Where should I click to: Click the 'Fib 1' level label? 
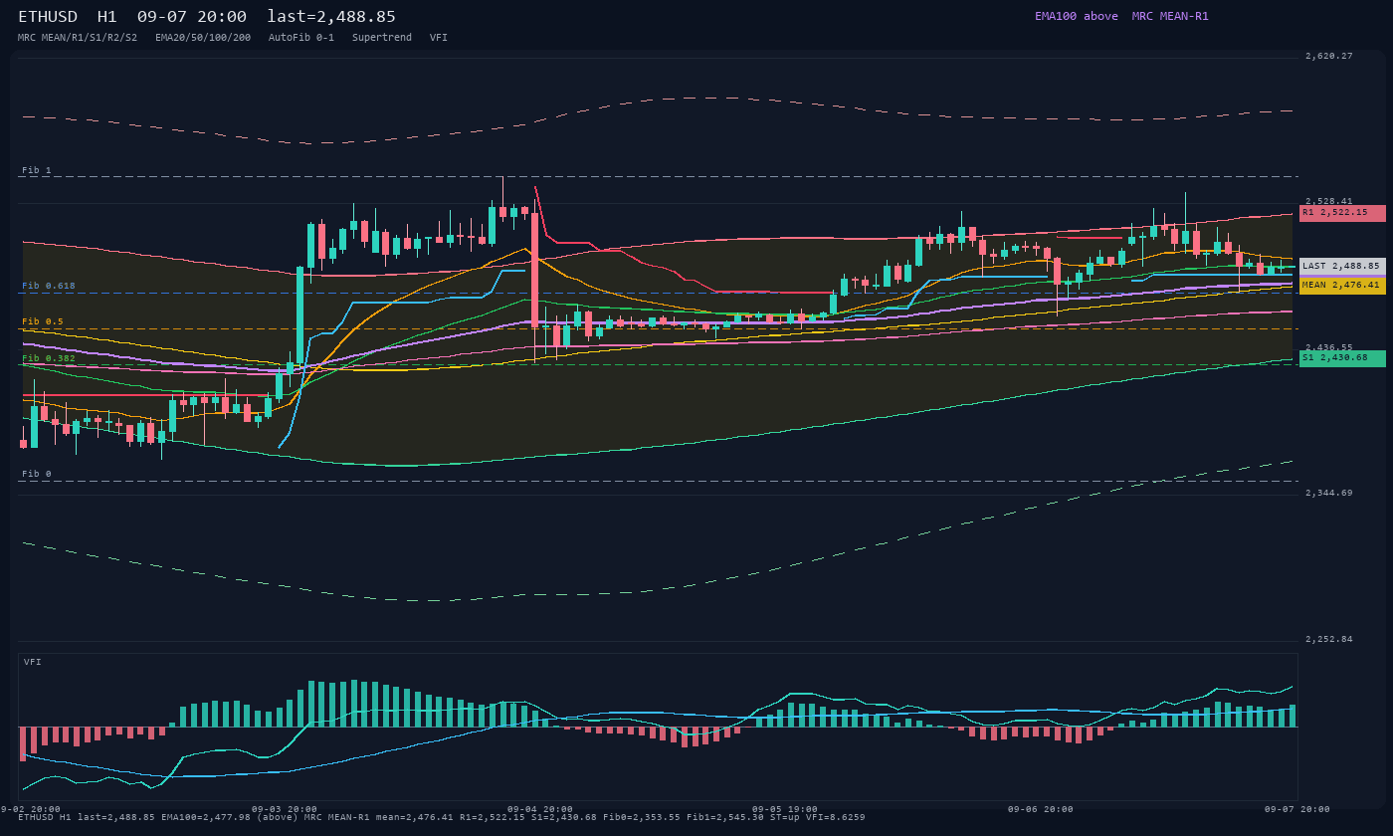[37, 171]
